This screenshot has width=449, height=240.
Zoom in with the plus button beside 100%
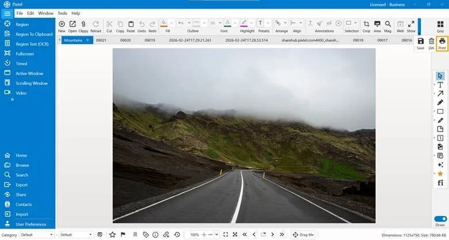pos(204,235)
